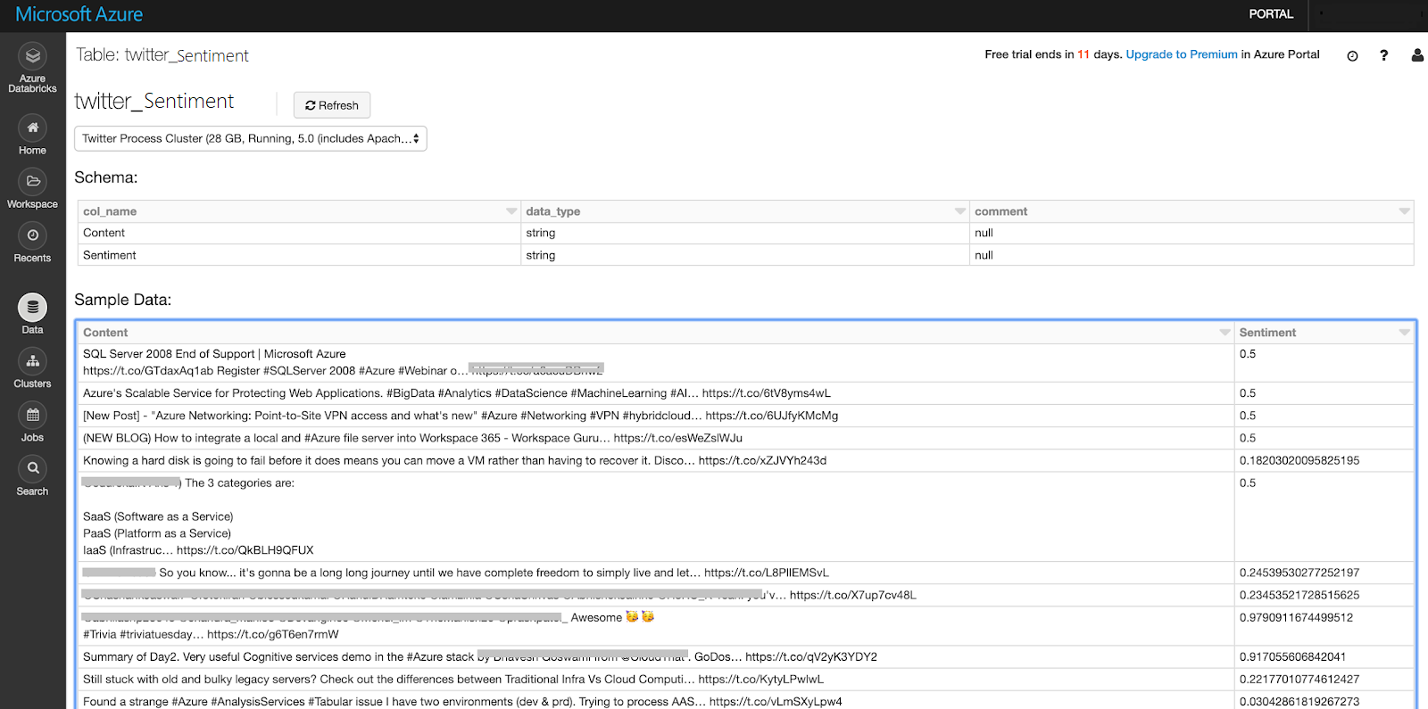Screen dimensions: 1428x709
Task: Open the user account icon
Action: (1417, 55)
